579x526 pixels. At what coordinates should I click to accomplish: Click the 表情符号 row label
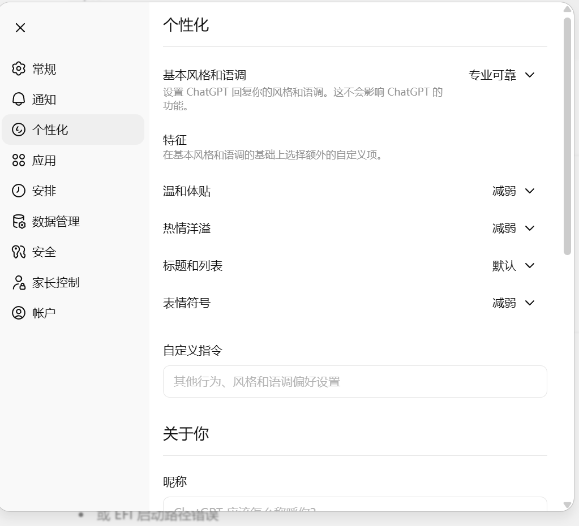click(187, 303)
